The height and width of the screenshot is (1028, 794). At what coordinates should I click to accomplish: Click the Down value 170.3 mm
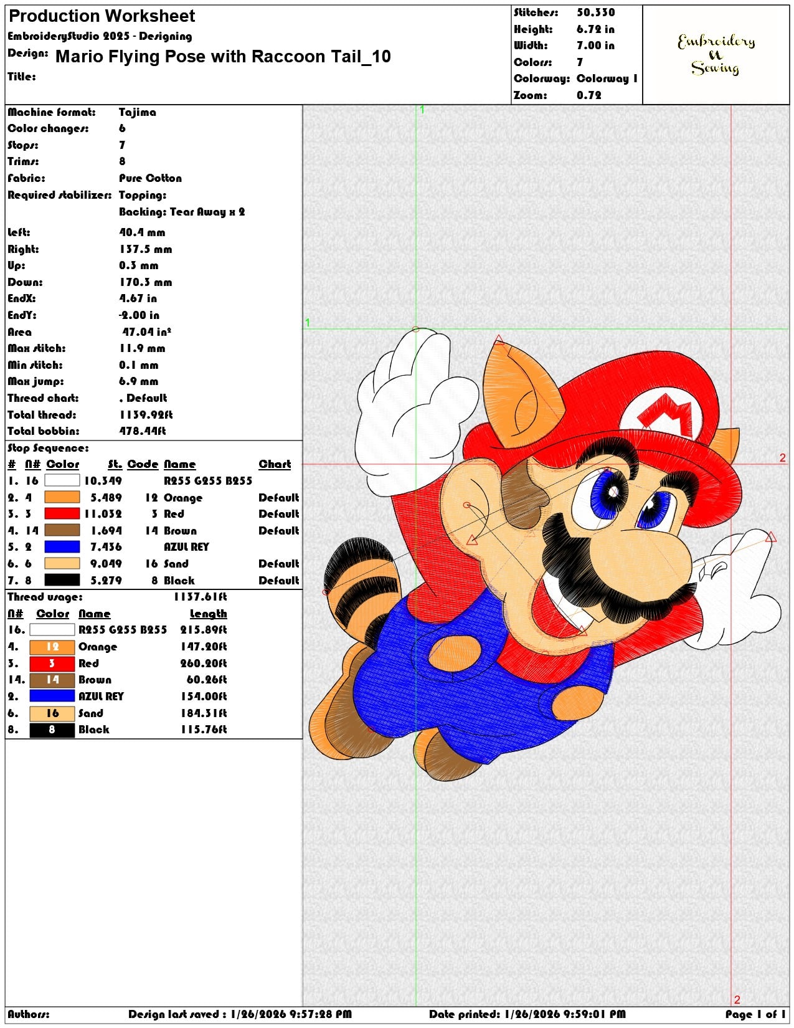coord(145,282)
